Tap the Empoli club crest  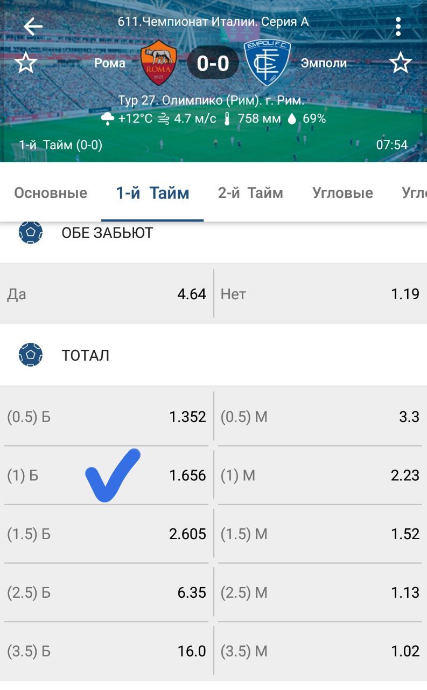tap(267, 63)
